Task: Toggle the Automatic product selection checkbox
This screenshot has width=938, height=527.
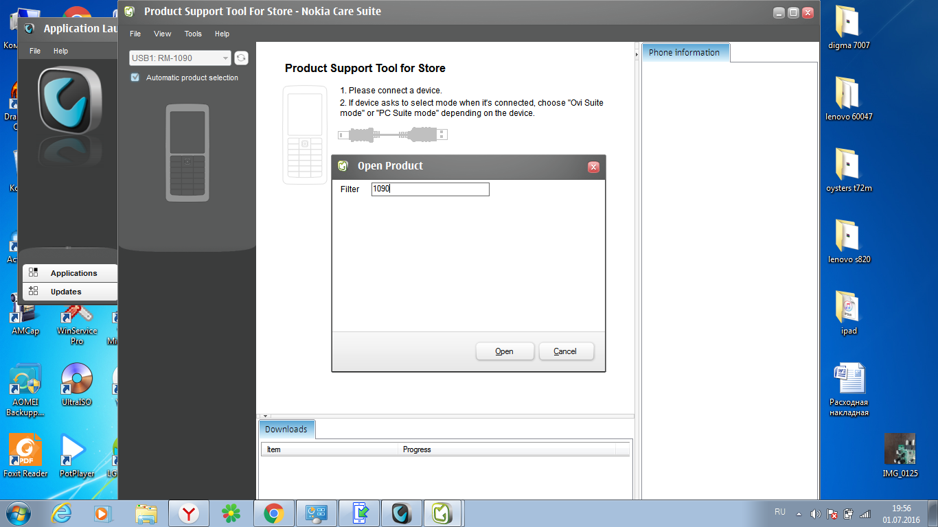Action: [135, 78]
